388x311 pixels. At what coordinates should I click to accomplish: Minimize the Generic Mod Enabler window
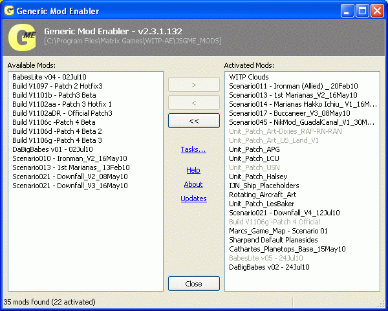347,11
